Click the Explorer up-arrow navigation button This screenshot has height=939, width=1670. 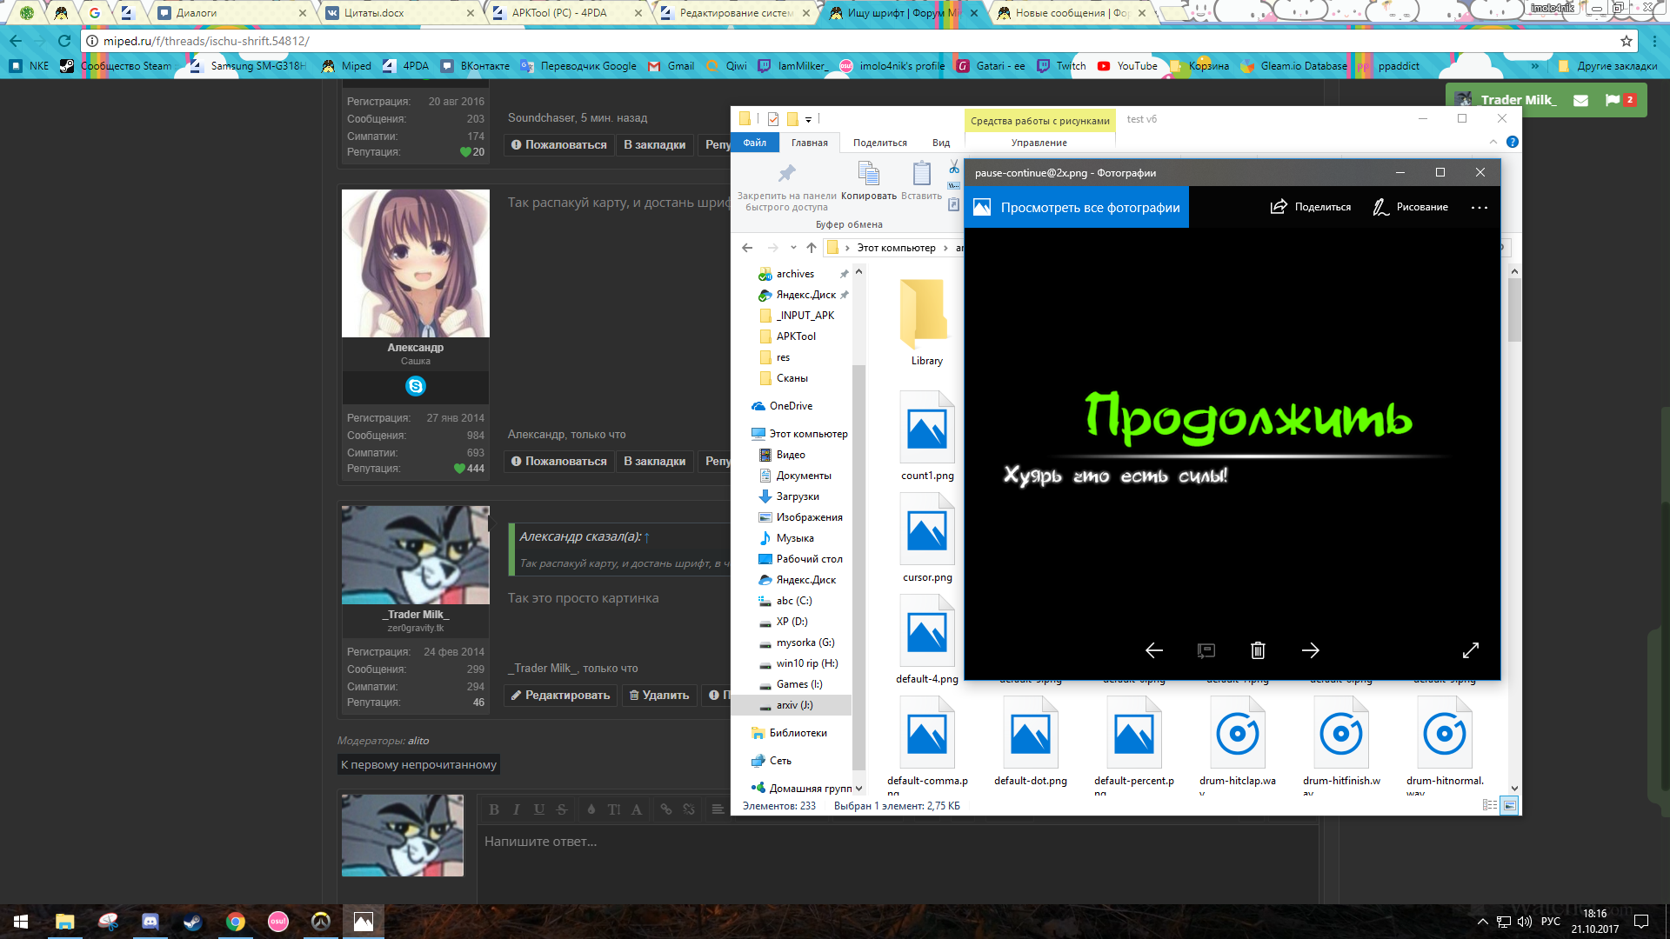coord(812,248)
